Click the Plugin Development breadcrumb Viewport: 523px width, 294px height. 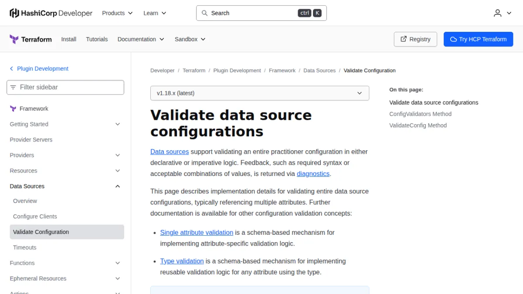coord(237,71)
